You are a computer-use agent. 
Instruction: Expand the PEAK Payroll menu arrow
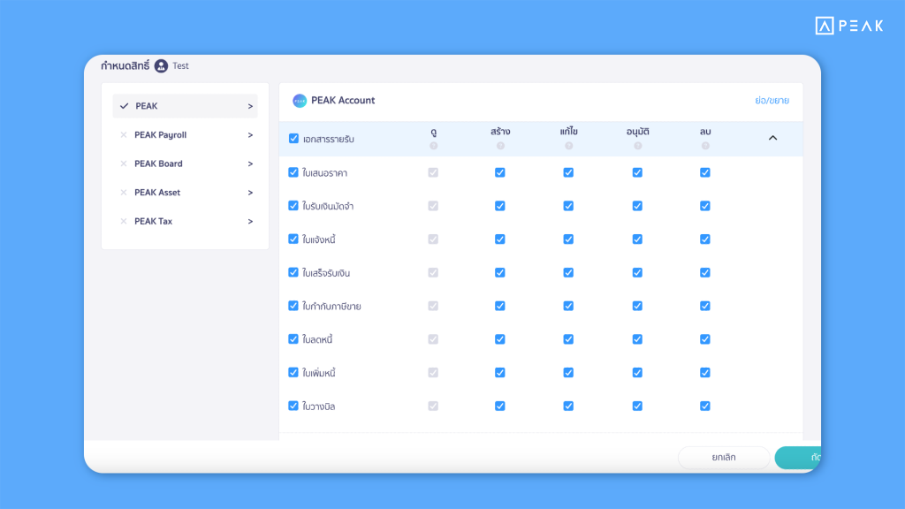coord(250,135)
